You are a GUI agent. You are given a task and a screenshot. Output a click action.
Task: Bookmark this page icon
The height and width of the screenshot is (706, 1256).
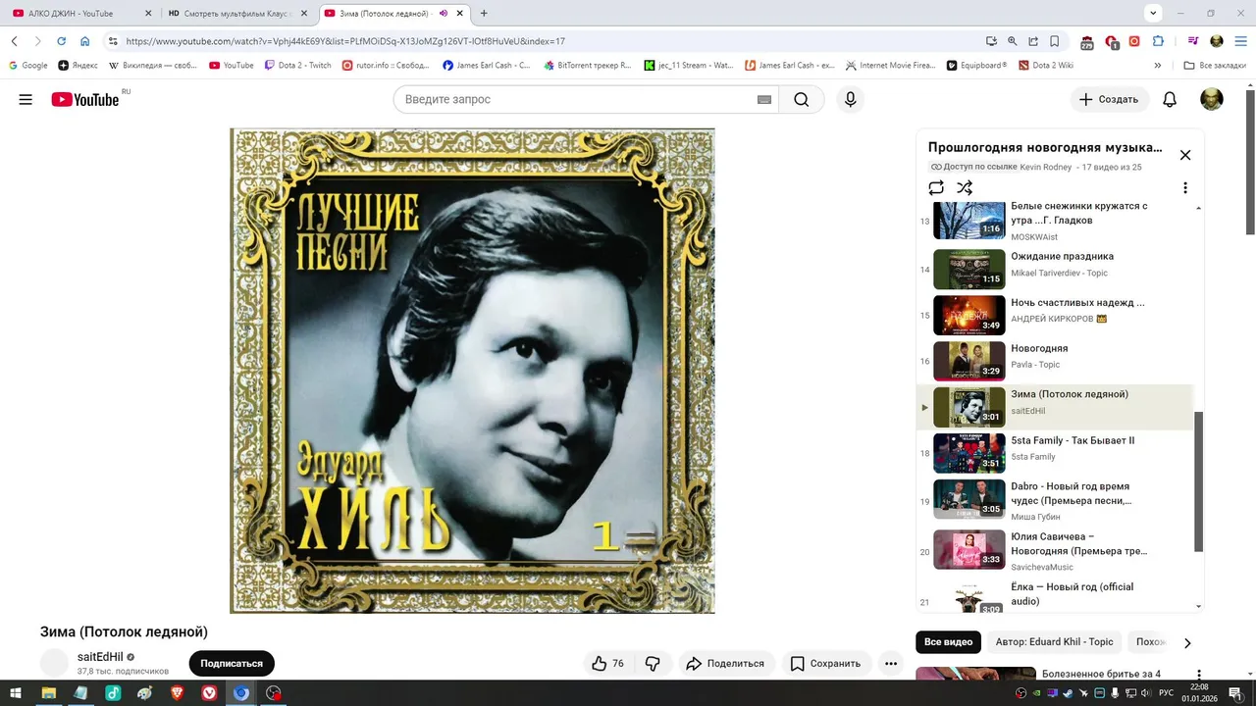click(1055, 41)
